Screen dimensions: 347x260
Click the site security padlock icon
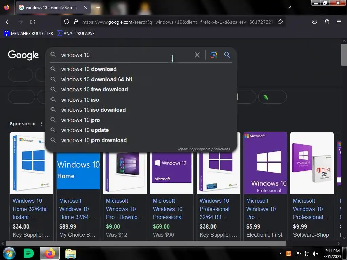point(76,22)
